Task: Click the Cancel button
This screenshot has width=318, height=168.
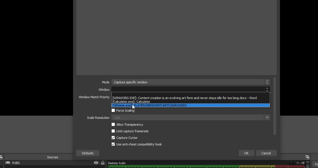Action: (x=266, y=153)
